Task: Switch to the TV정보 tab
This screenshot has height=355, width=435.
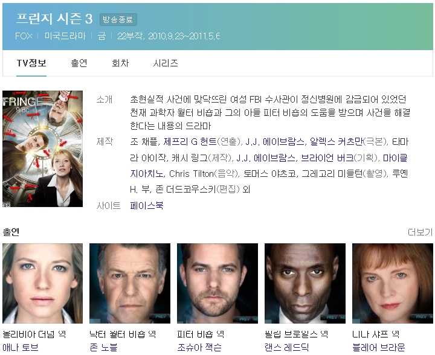Action: 31,63
